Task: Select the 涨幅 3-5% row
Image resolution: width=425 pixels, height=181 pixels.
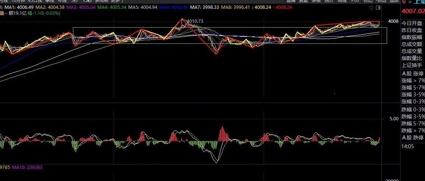Action: 412,95
